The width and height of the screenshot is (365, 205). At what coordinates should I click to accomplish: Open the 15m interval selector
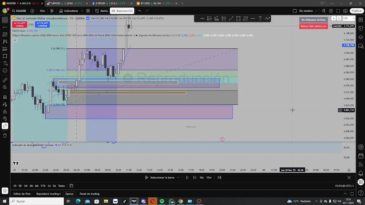[42, 11]
